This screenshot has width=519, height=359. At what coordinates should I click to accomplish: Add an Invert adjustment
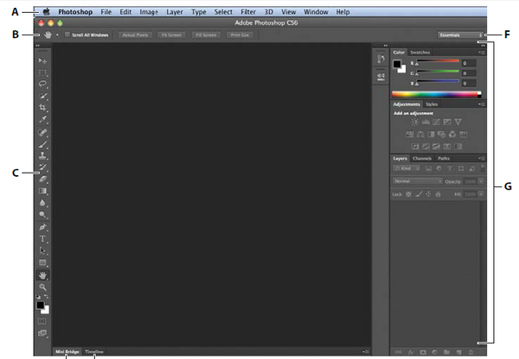(415, 147)
